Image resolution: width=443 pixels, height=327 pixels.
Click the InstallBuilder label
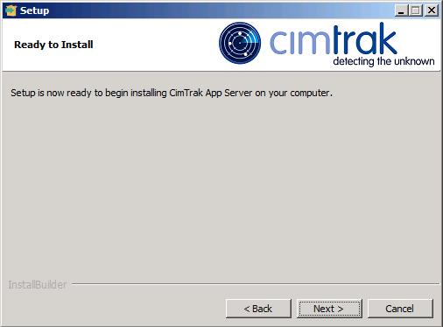pos(38,284)
